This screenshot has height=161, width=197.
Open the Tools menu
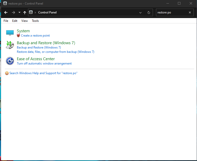point(35,21)
